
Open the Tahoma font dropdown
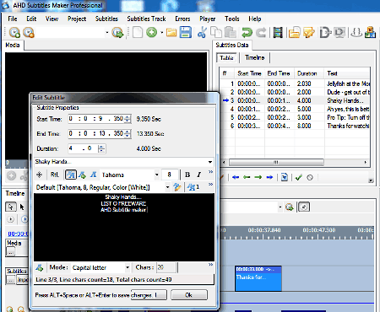(x=156, y=175)
